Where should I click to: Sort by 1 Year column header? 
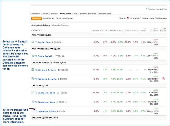[120, 31]
